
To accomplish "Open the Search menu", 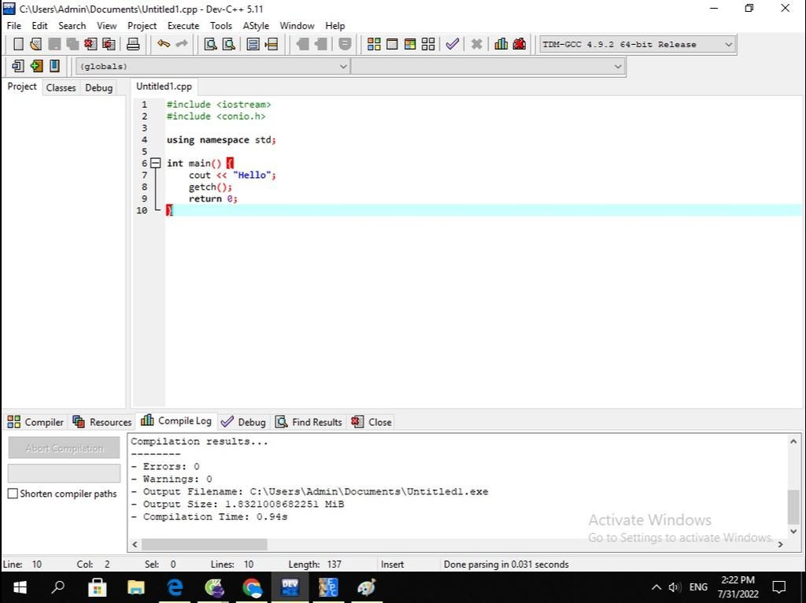I will [72, 26].
